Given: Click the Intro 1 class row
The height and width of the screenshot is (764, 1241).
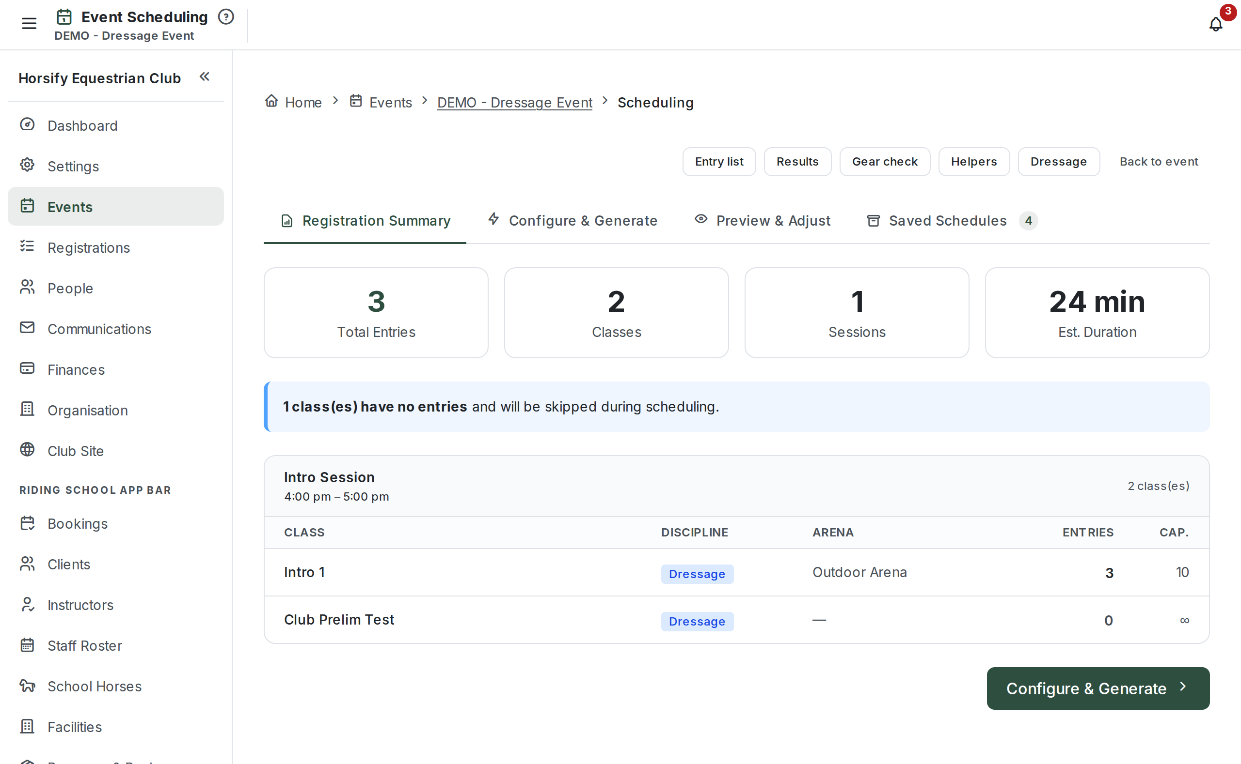Looking at the screenshot, I should click(x=736, y=572).
